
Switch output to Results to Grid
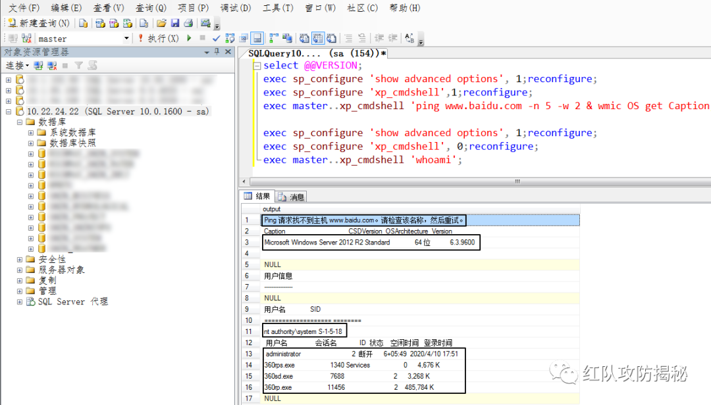click(x=318, y=39)
